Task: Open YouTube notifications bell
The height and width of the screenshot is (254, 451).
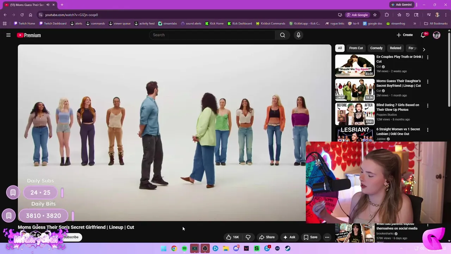Action: [x=424, y=35]
